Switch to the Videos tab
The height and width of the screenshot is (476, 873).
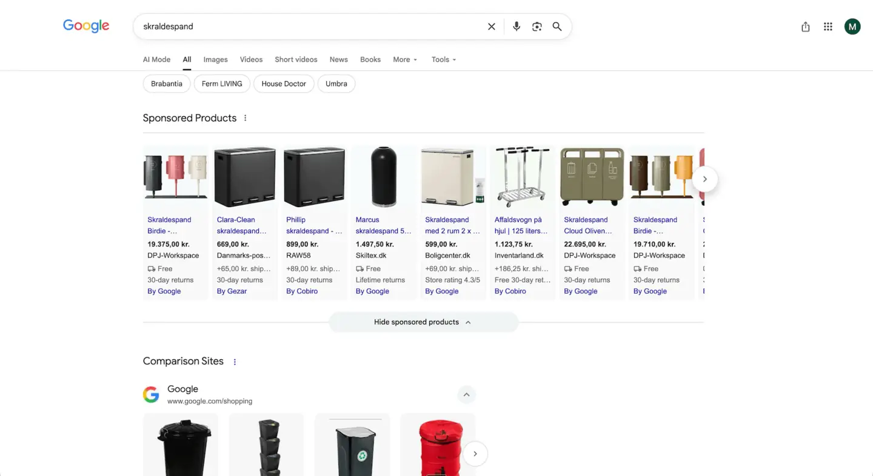pyautogui.click(x=251, y=59)
